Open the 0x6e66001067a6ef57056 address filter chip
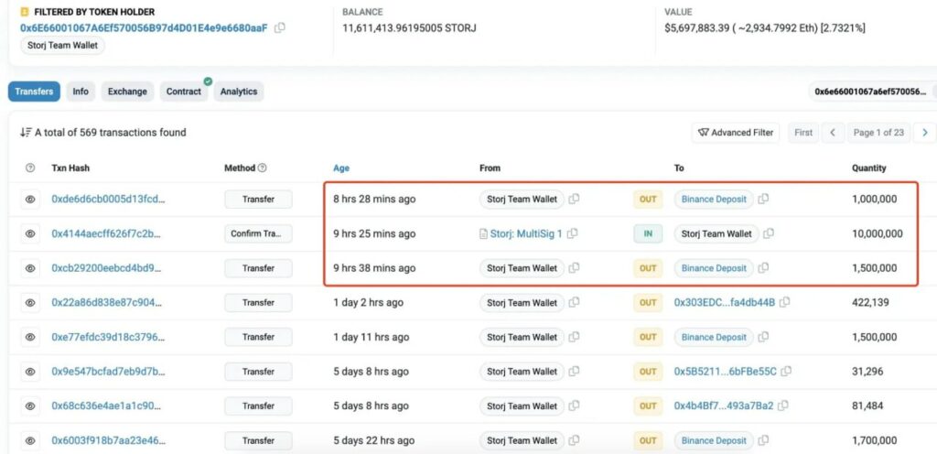The width and height of the screenshot is (937, 454). [x=871, y=92]
